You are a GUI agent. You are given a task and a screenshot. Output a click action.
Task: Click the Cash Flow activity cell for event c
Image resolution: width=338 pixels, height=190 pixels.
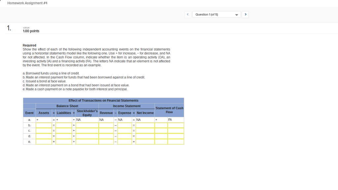pos(176,131)
